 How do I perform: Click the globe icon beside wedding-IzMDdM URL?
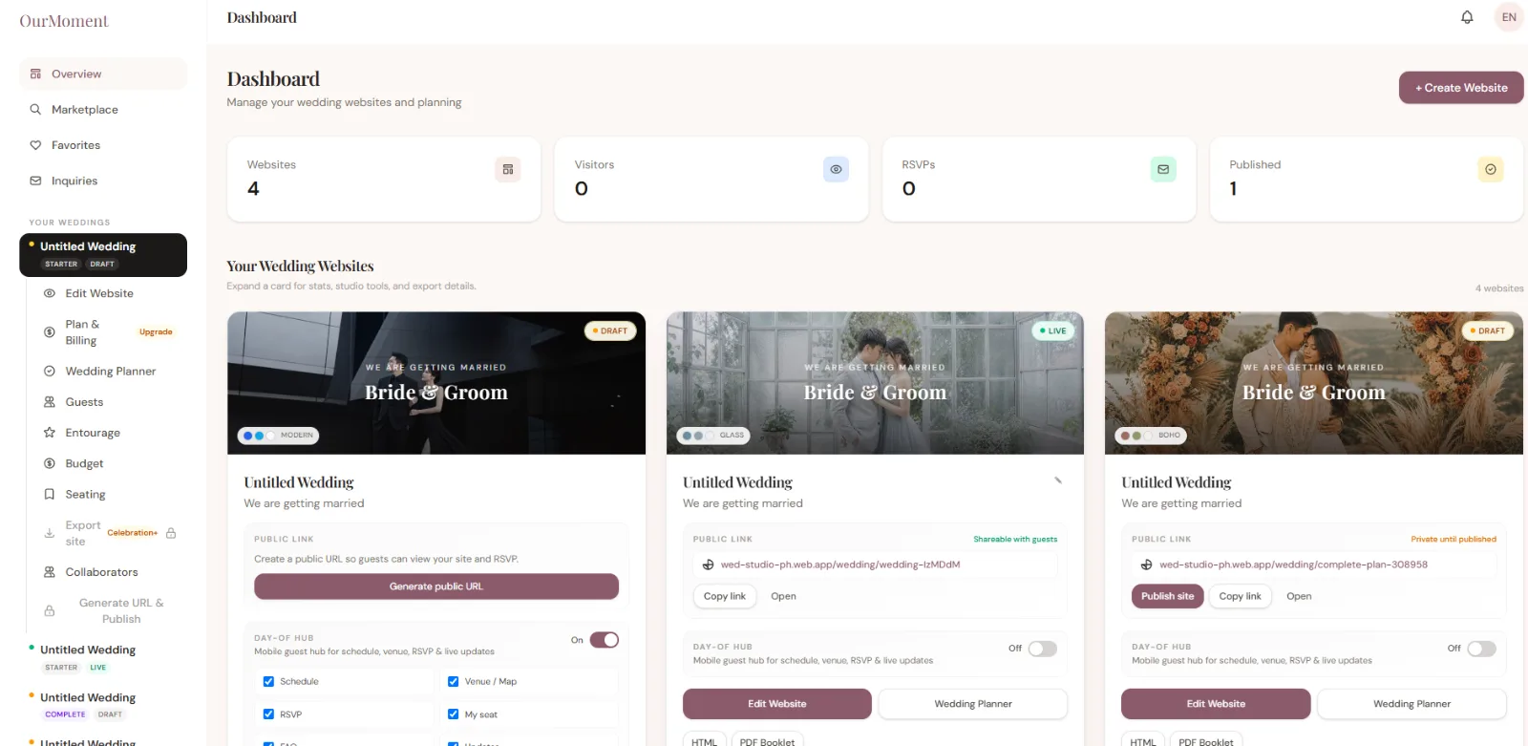[709, 565]
